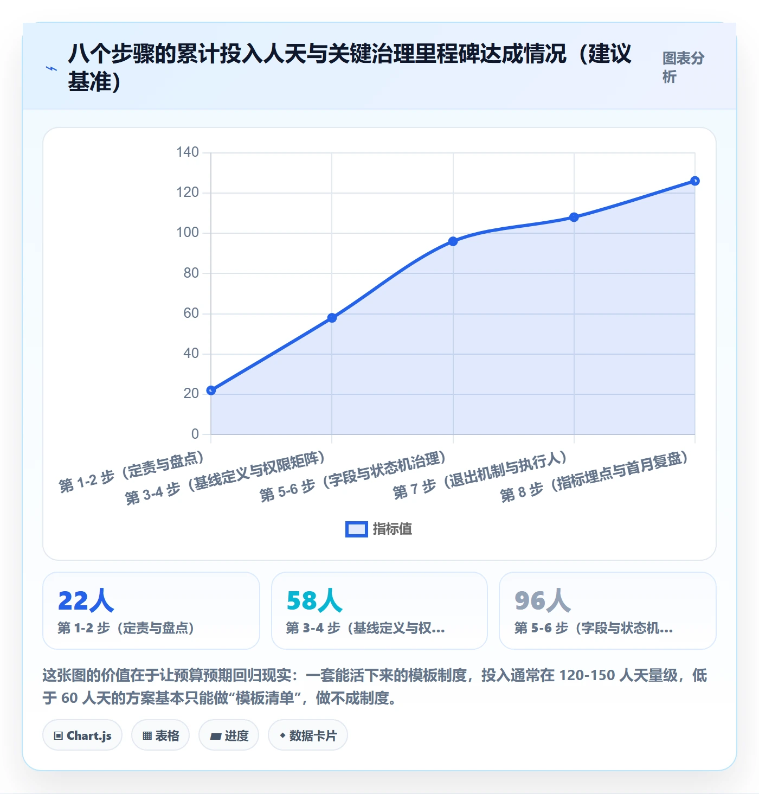Click the Chart.js tag

(x=82, y=735)
